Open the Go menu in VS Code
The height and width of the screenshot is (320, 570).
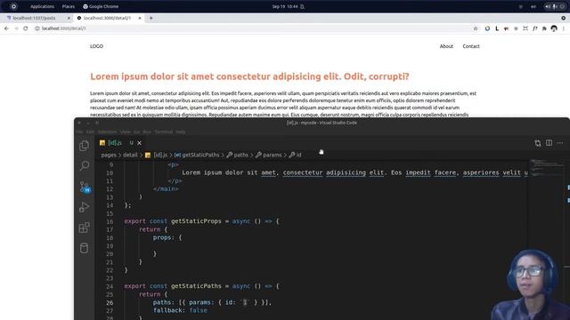(x=136, y=132)
